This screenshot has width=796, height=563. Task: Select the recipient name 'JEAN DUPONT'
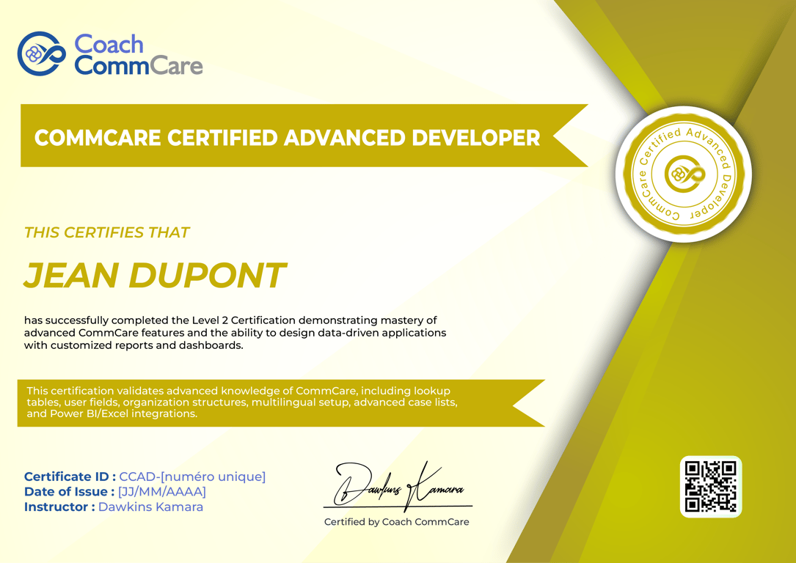(156, 276)
